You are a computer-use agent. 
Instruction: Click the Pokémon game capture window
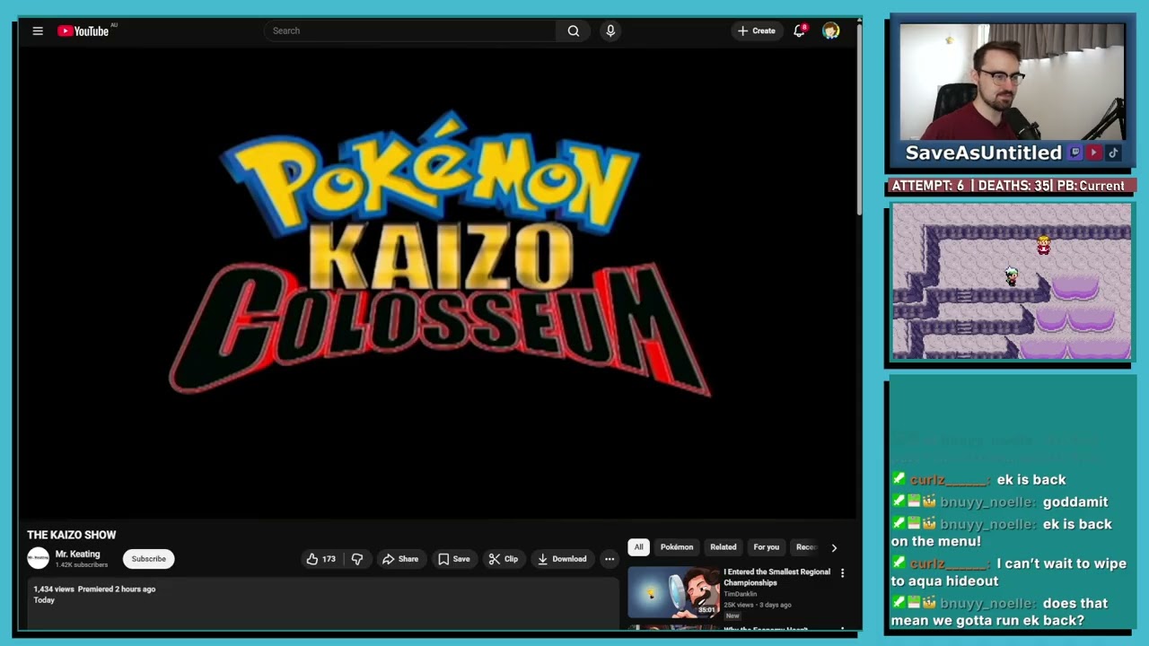click(x=1012, y=282)
